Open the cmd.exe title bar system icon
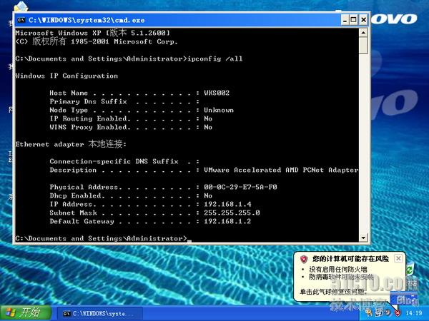 (x=21, y=20)
